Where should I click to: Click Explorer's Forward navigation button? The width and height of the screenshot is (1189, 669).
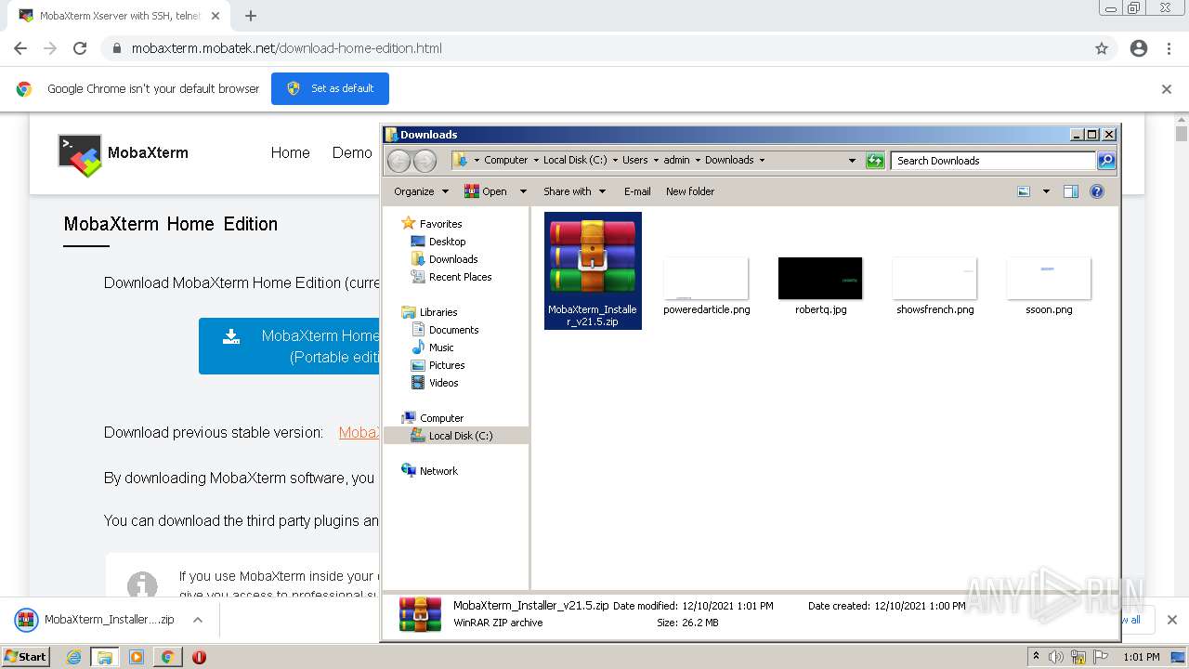tap(425, 161)
